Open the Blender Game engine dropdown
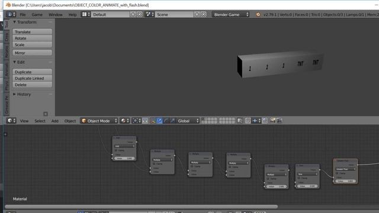 point(230,14)
